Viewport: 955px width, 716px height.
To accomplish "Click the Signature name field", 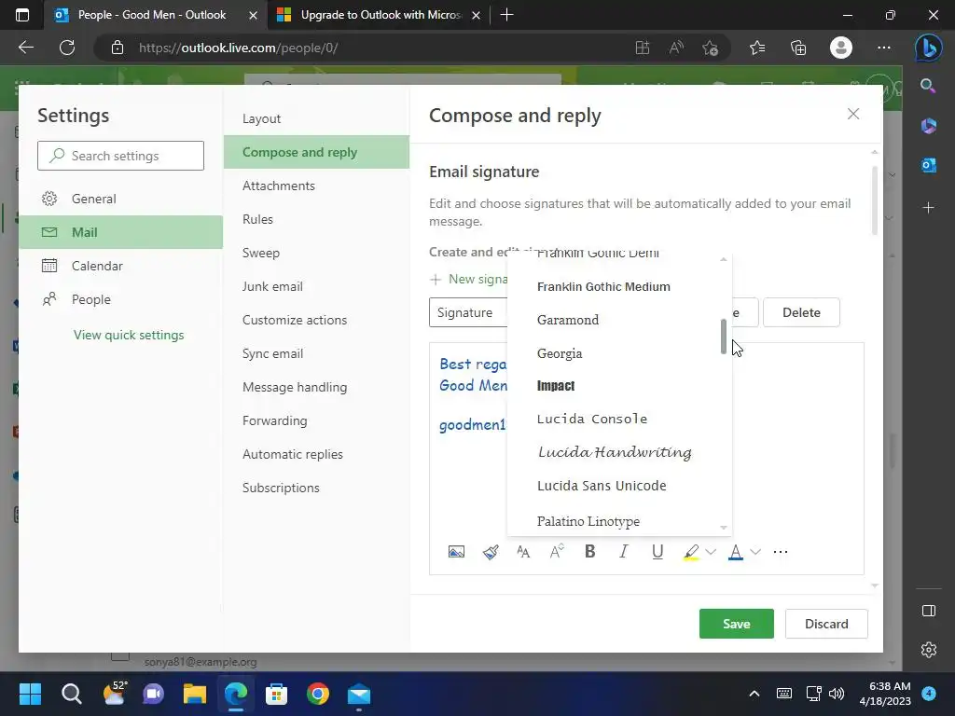I will pyautogui.click(x=469, y=312).
